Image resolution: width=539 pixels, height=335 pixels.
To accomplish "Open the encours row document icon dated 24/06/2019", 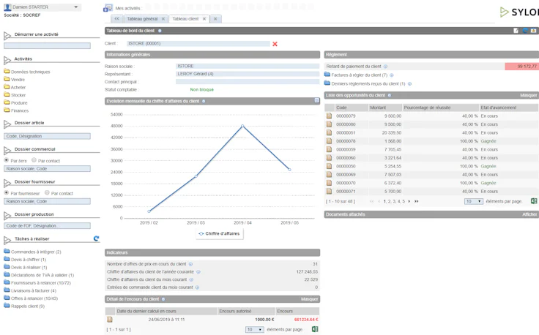I will coord(110,319).
